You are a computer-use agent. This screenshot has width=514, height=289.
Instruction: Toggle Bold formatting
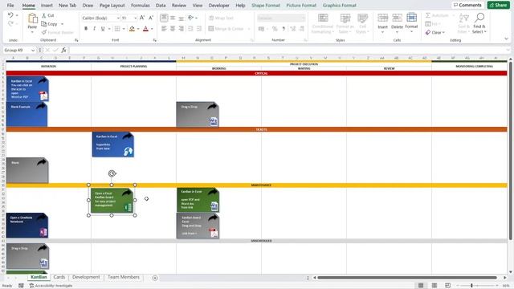(86, 29)
